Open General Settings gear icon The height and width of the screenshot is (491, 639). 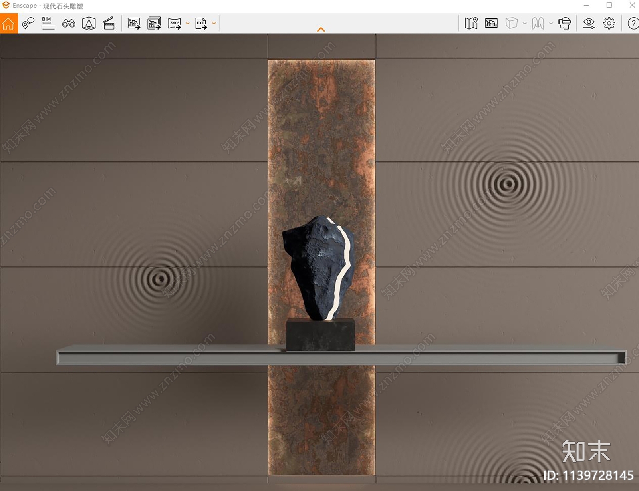[x=609, y=23]
